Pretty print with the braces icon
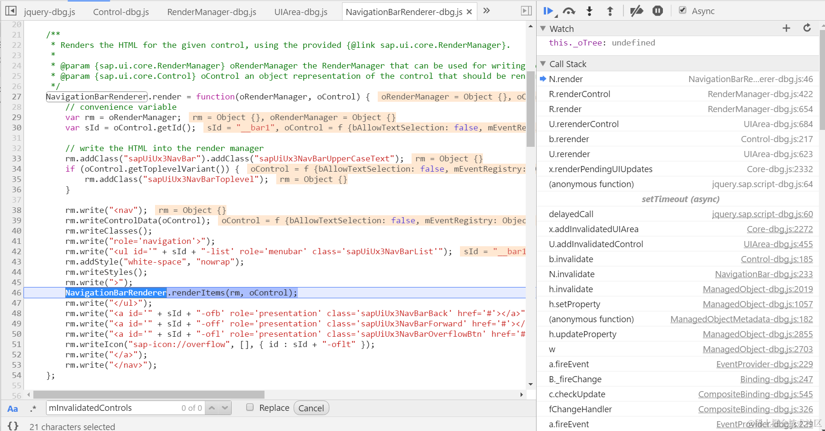Image resolution: width=825 pixels, height=431 pixels. [x=13, y=426]
